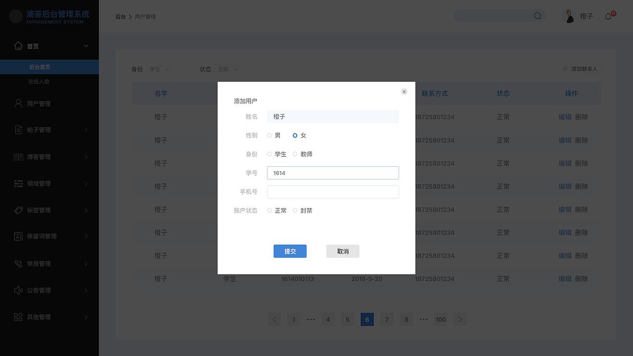Open the 身份 filter dropdown

point(159,69)
